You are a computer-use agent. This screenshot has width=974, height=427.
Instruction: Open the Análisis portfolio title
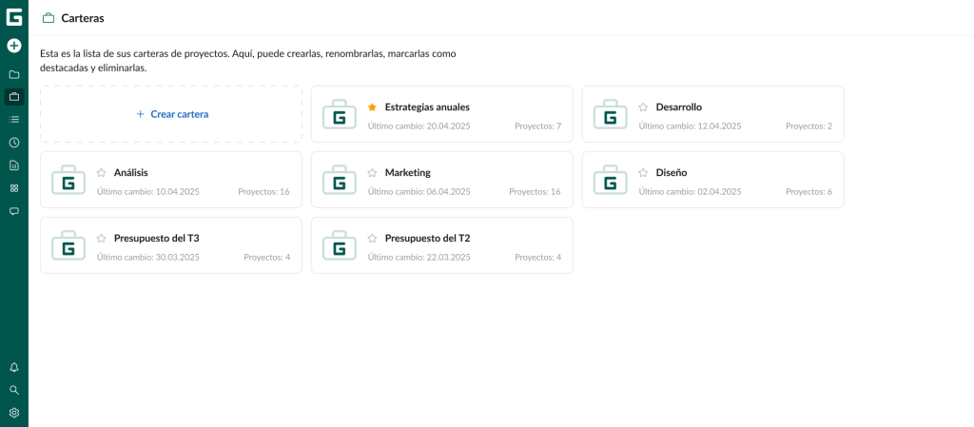(x=131, y=172)
